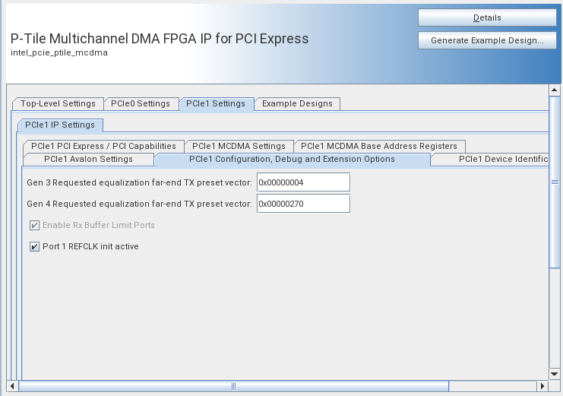Click the vertical scrollbar up arrow
The width and height of the screenshot is (563, 396).
tap(555, 90)
